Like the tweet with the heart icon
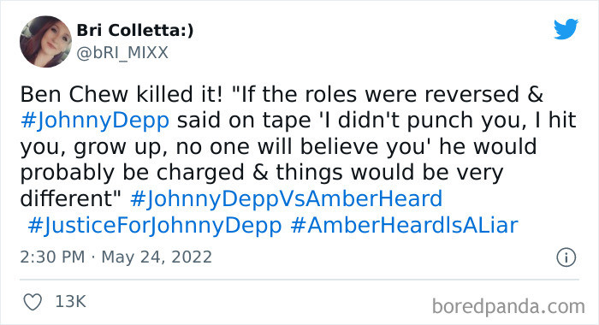The width and height of the screenshot is (599, 325). (33, 302)
